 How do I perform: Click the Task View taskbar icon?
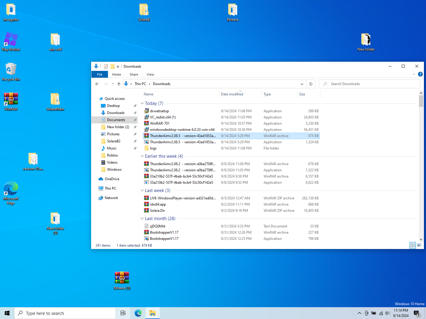coord(123,313)
